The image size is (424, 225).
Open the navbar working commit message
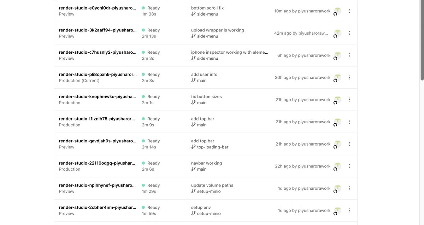point(207,163)
